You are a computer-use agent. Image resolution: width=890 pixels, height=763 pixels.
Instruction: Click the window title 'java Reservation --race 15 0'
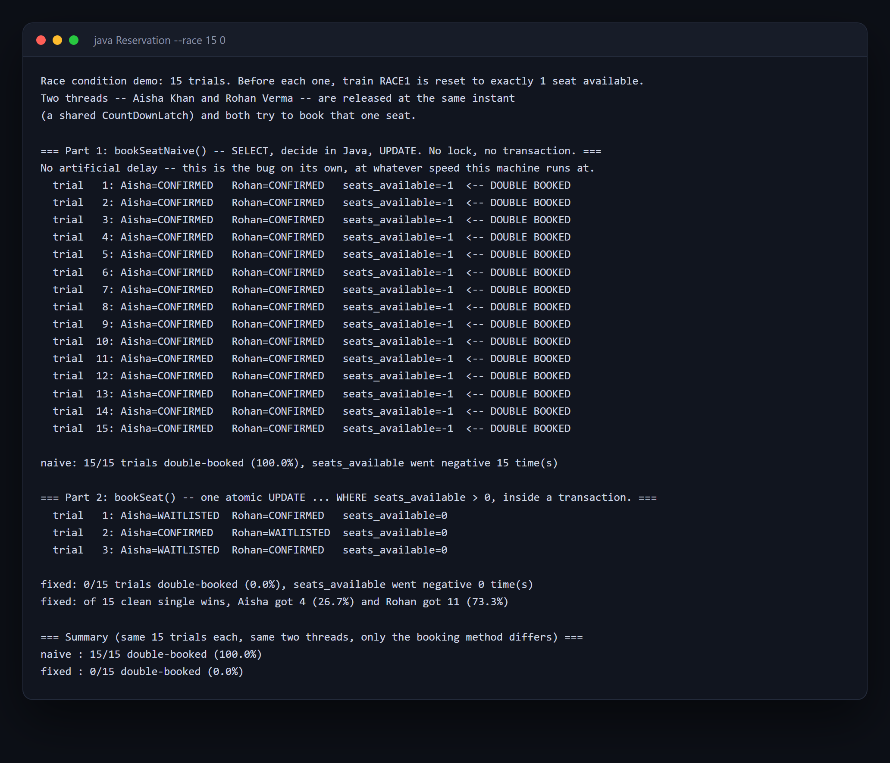coord(160,40)
